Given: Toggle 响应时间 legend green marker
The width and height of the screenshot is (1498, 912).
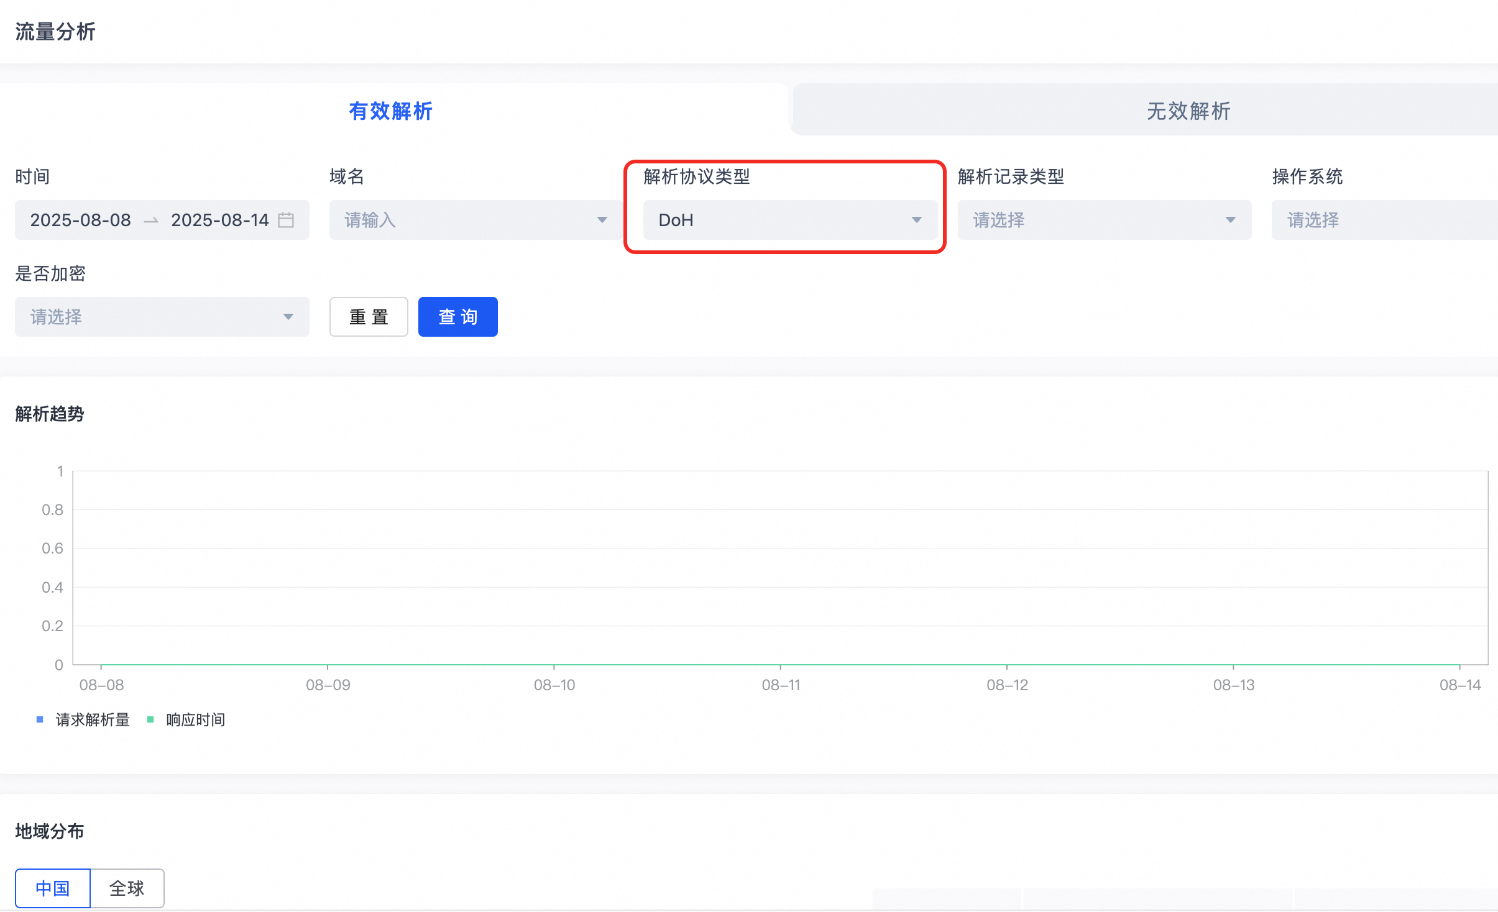Looking at the screenshot, I should [x=150, y=719].
